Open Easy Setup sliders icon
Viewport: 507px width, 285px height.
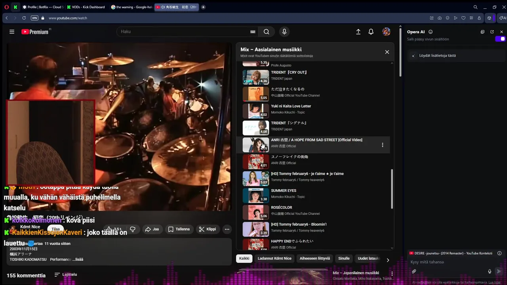pos(471,18)
